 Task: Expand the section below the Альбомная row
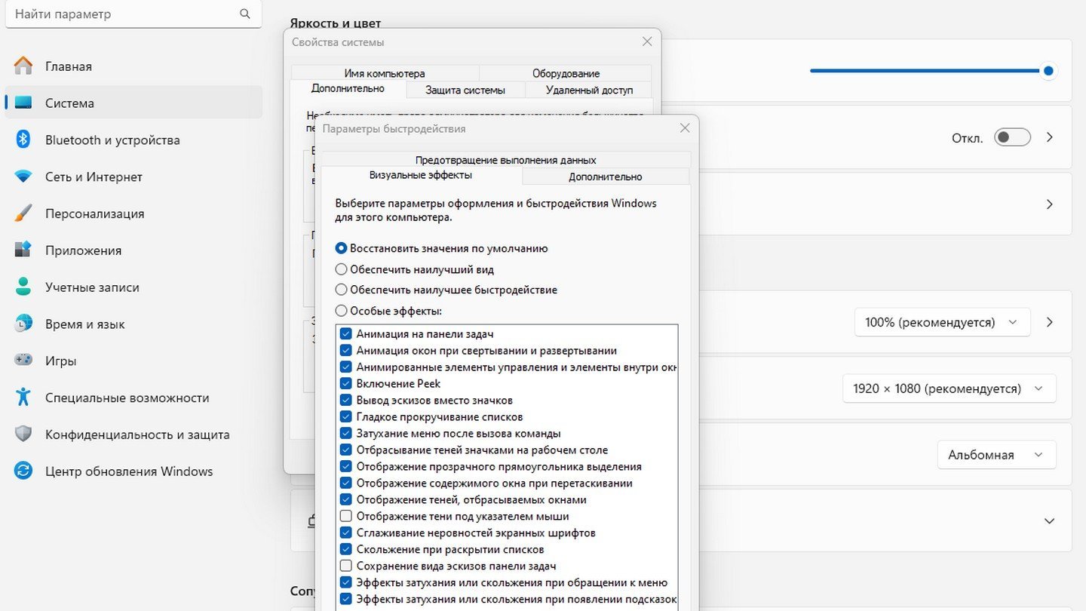point(1049,521)
